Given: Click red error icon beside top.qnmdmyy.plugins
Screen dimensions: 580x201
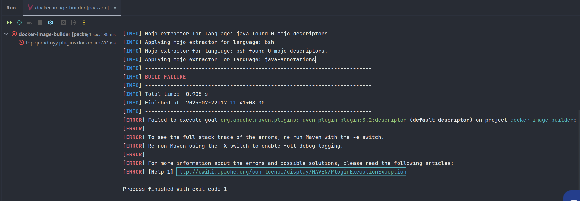Looking at the screenshot, I should tap(21, 43).
